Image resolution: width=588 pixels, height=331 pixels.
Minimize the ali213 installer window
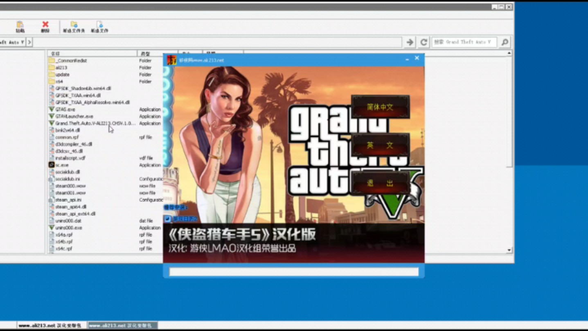click(407, 59)
